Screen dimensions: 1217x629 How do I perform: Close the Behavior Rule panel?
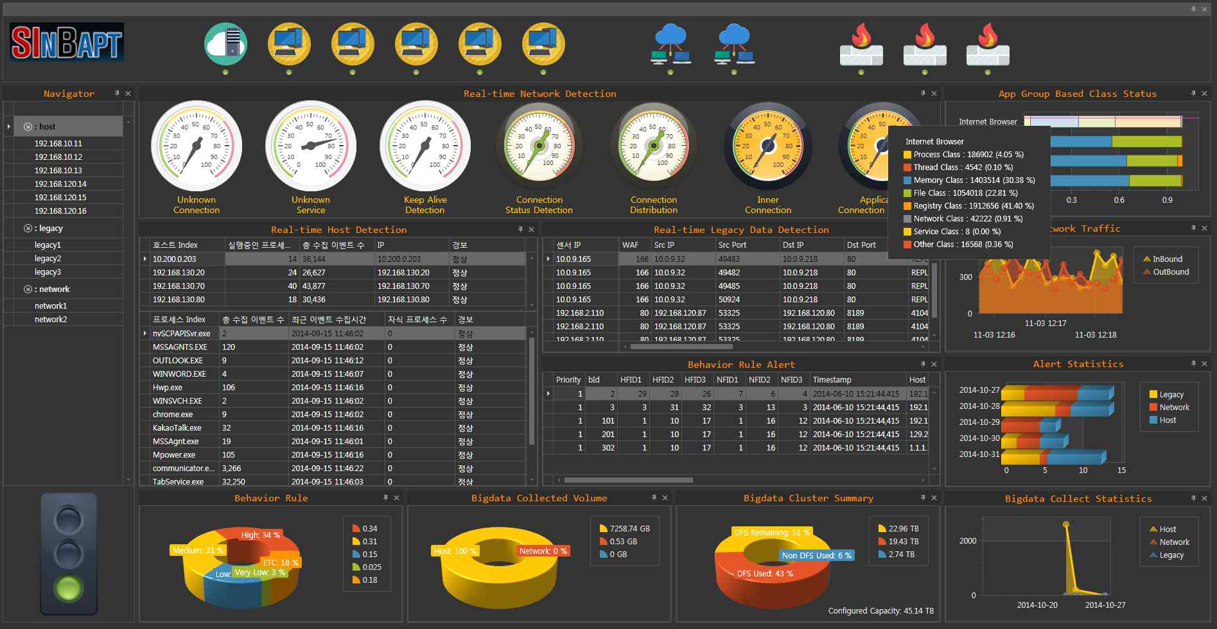[396, 497]
